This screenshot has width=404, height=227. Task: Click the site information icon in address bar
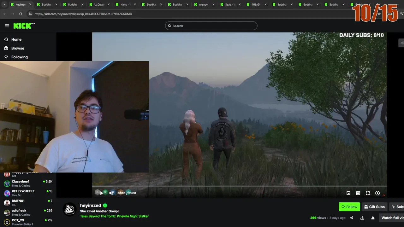click(x=30, y=14)
